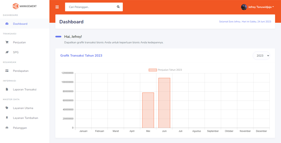Image resolution: width=281 pixels, height=143 pixels.
Task: Click the Juni sales bar
Action: [x=164, y=103]
